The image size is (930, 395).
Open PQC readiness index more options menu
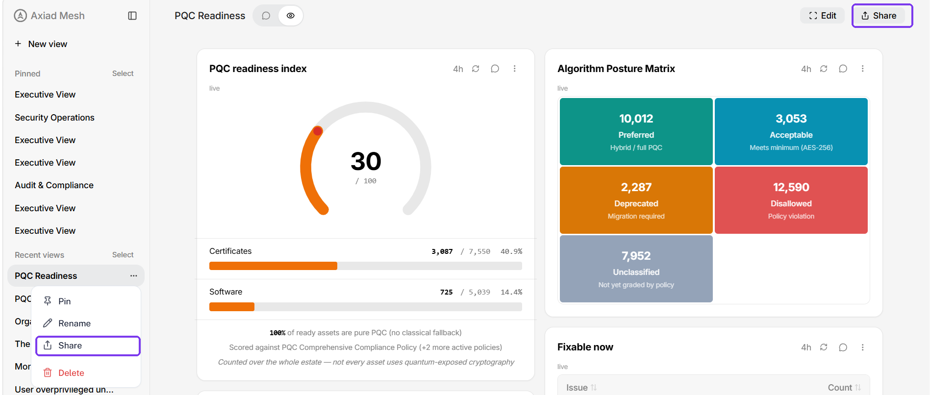[515, 69]
